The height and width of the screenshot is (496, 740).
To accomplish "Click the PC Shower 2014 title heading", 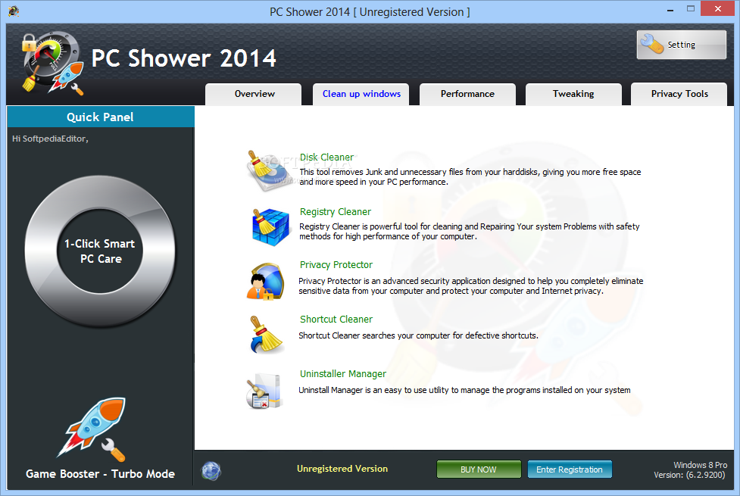I will [x=183, y=58].
